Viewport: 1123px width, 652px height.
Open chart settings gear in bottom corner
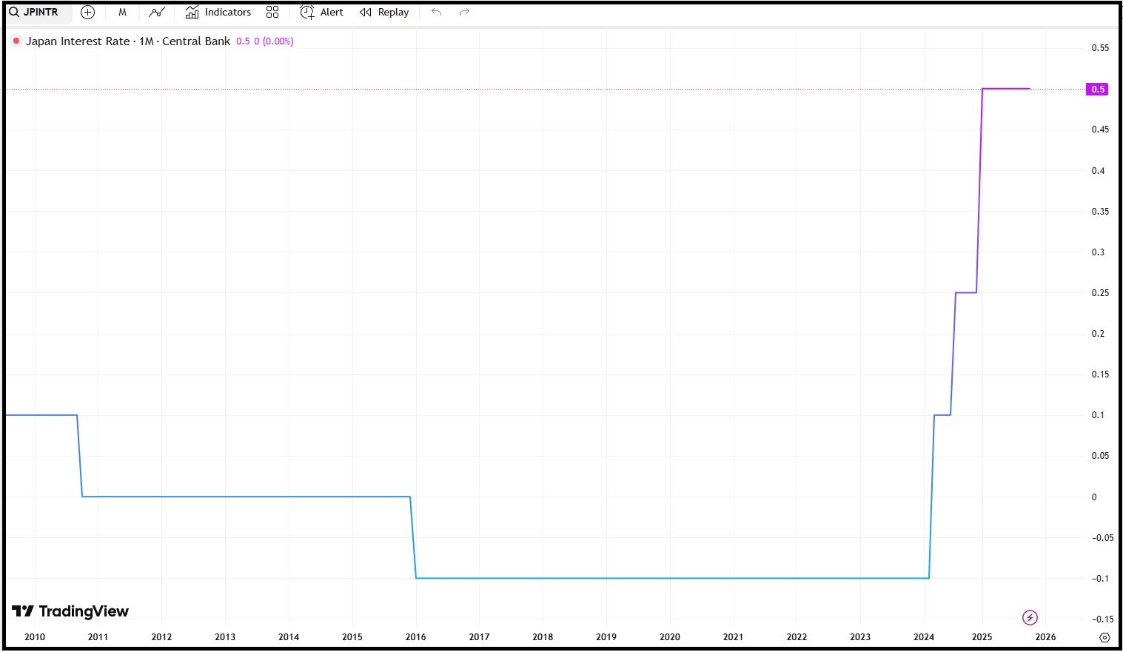1104,637
